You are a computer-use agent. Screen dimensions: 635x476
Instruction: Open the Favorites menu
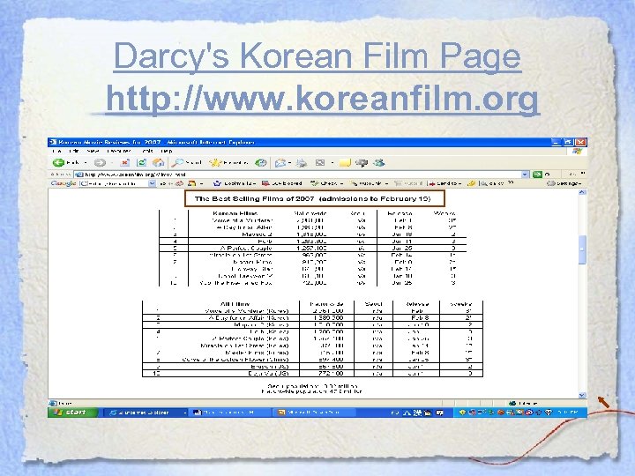(x=119, y=151)
